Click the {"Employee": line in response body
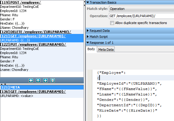 pyautogui.click(x=111, y=73)
